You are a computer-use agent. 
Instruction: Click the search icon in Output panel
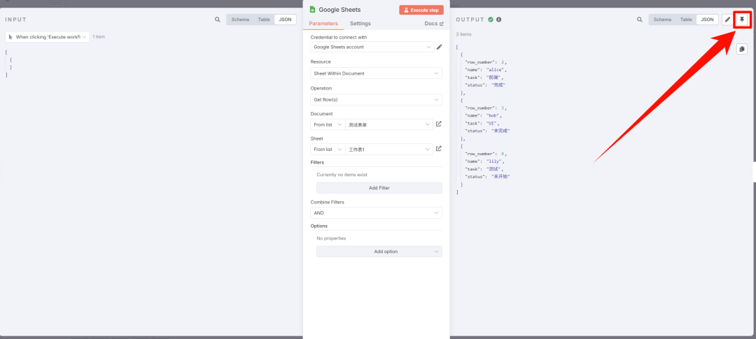point(640,20)
